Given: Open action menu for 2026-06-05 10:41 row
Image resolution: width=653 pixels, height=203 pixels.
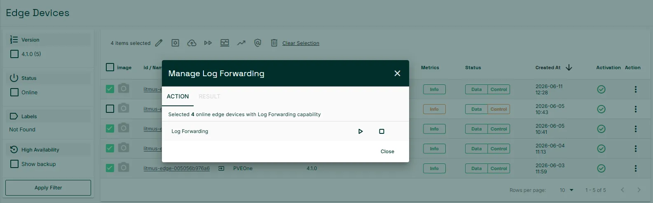Looking at the screenshot, I should (x=636, y=129).
